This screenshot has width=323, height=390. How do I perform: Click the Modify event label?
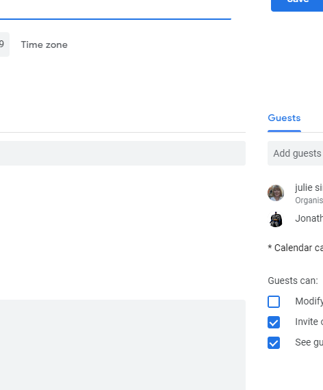(309, 302)
